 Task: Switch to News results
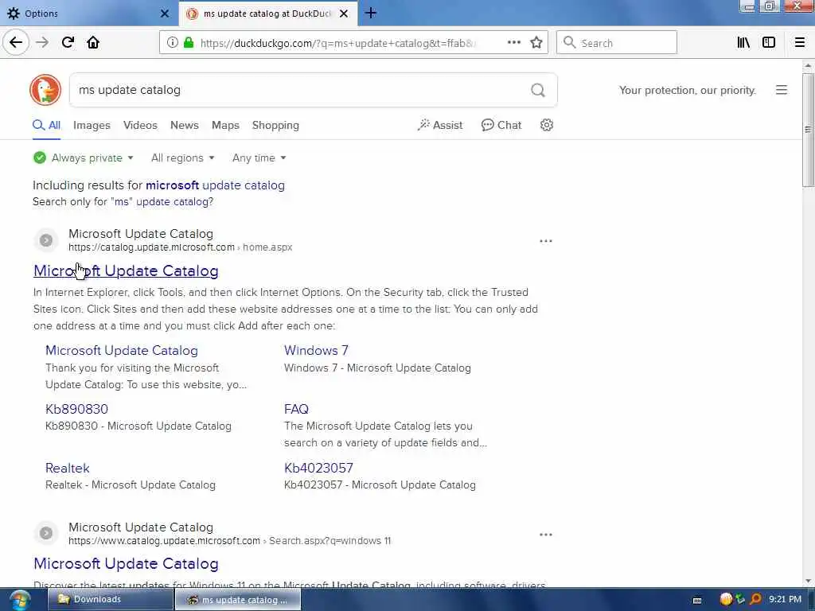pos(185,125)
